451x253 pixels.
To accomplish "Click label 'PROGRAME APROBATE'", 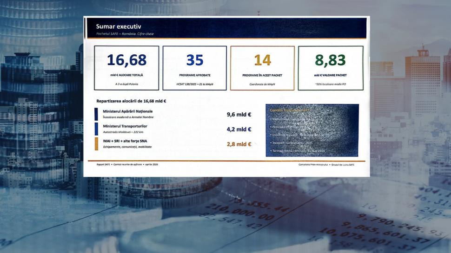I will (195, 75).
